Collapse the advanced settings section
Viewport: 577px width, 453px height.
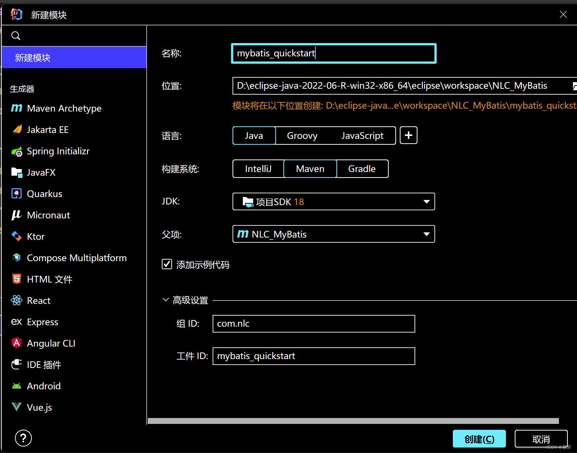(166, 300)
